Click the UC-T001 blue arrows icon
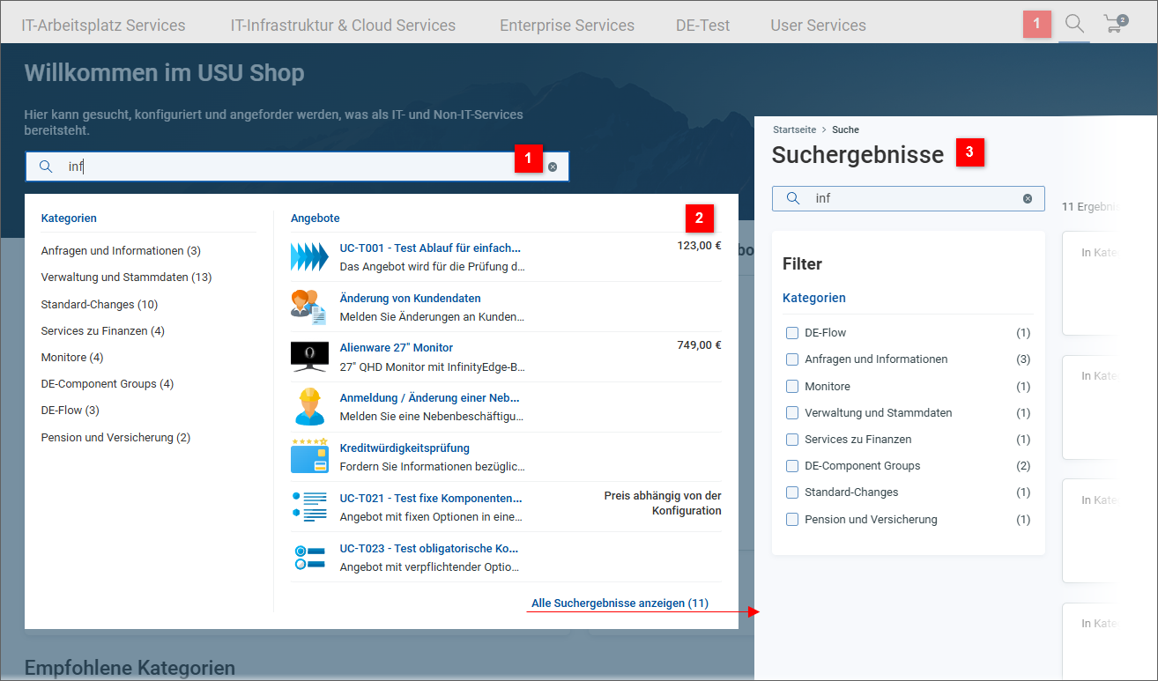The height and width of the screenshot is (681, 1158). (309, 256)
